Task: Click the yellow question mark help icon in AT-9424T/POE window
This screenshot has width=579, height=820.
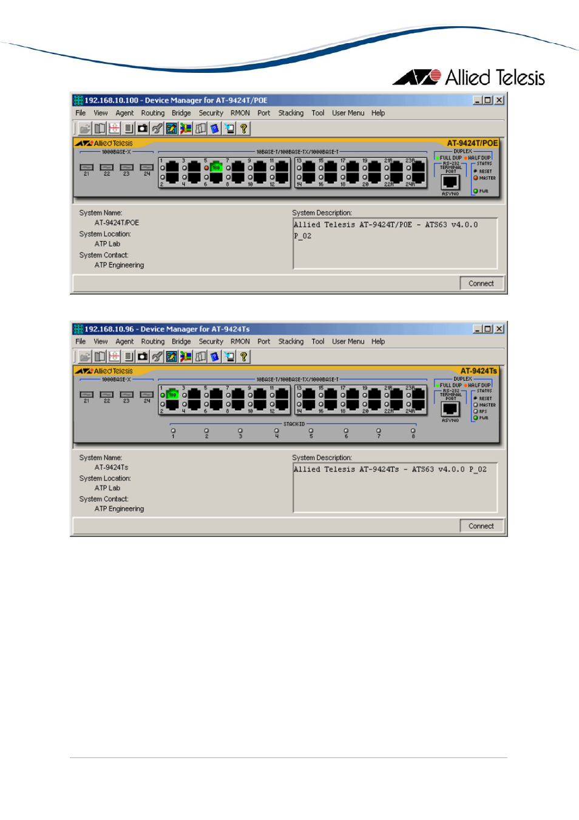Action: pos(244,128)
